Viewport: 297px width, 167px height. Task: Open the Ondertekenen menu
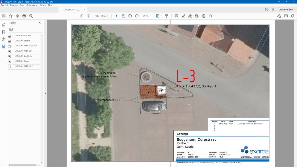click(32, 5)
